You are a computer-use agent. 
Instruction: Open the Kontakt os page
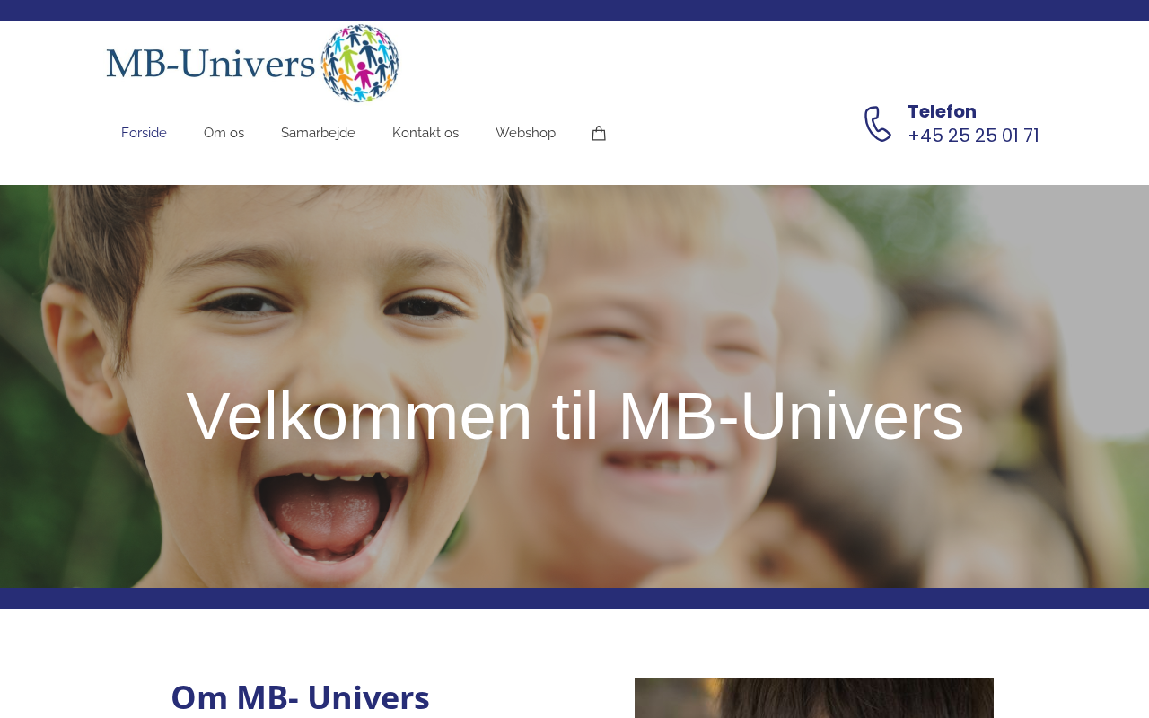tap(425, 133)
